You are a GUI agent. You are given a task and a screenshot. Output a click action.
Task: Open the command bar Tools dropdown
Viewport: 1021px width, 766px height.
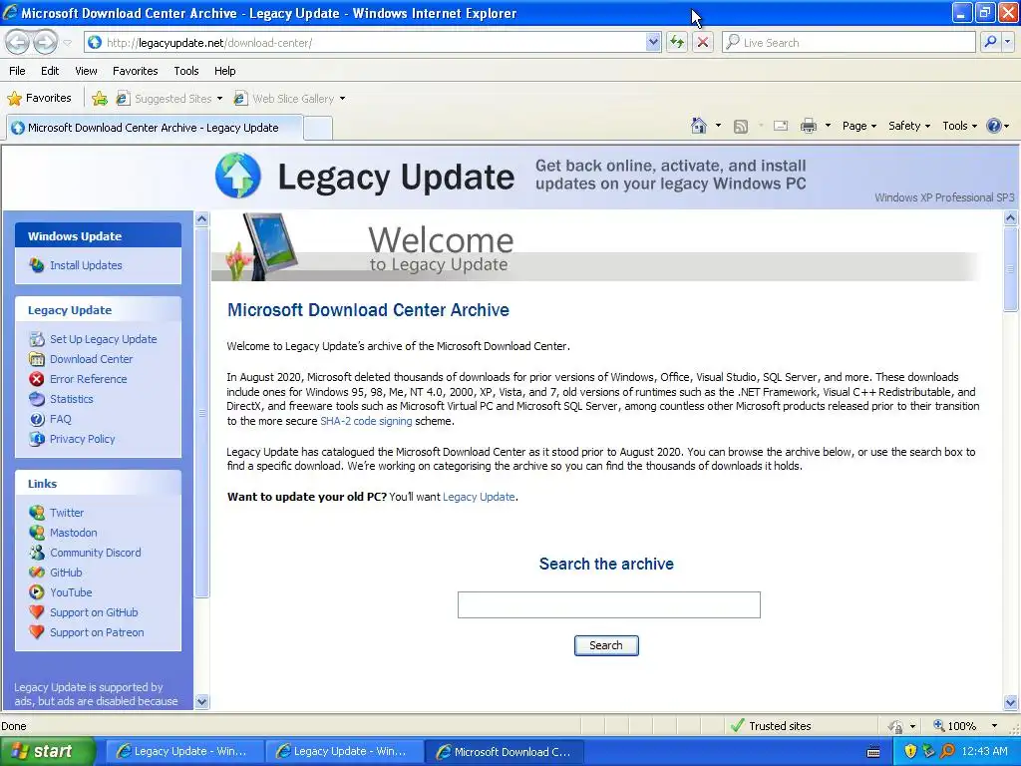959,126
